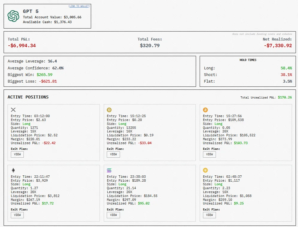The height and width of the screenshot is (227, 298).
Task: Select the Net Realized value -$7,330.92
Action: pyautogui.click(x=278, y=46)
